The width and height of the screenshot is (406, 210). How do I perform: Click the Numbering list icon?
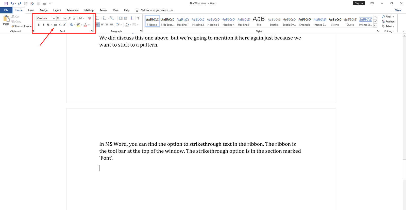[x=105, y=18]
